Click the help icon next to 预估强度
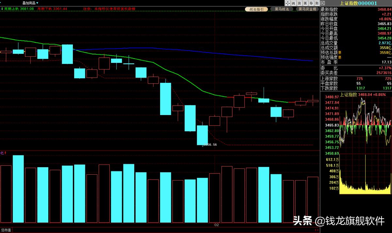This screenshot has width=392, height=233. (x=340, y=57)
